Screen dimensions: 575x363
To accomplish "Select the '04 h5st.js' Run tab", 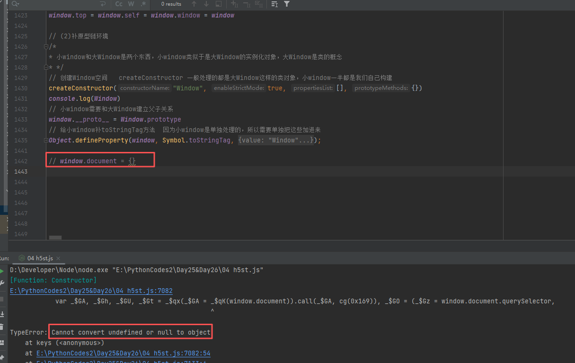I will pyautogui.click(x=40, y=258).
